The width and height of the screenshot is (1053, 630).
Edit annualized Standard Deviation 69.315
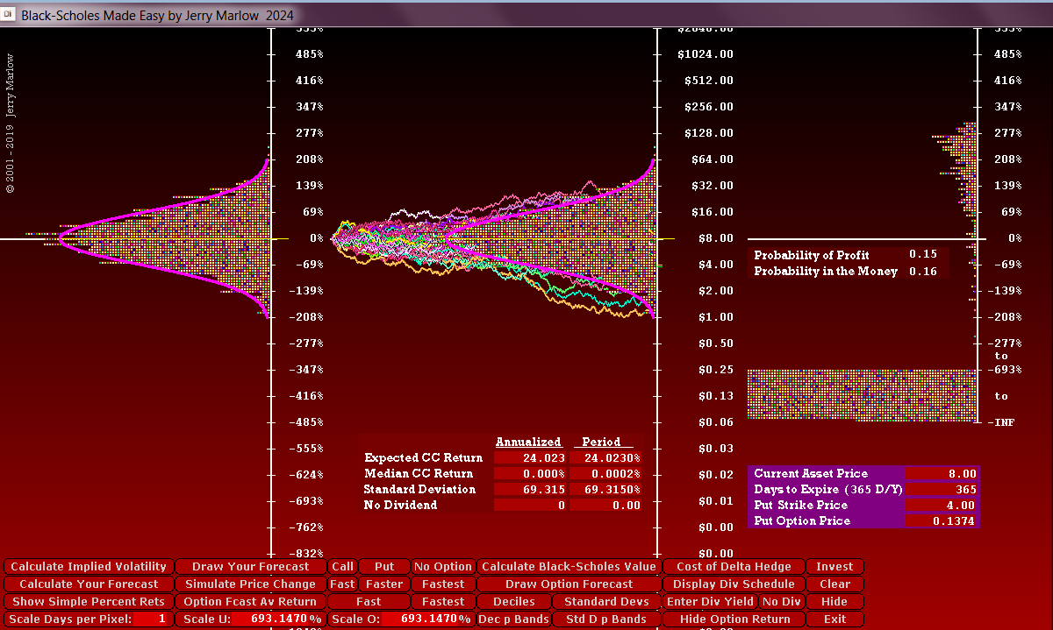(x=530, y=490)
